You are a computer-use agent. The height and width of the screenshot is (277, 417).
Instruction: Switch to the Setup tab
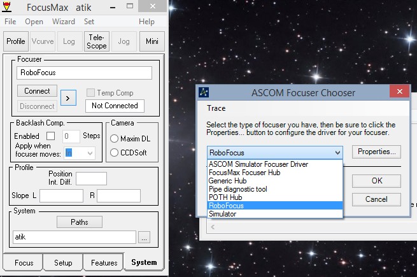tap(63, 262)
